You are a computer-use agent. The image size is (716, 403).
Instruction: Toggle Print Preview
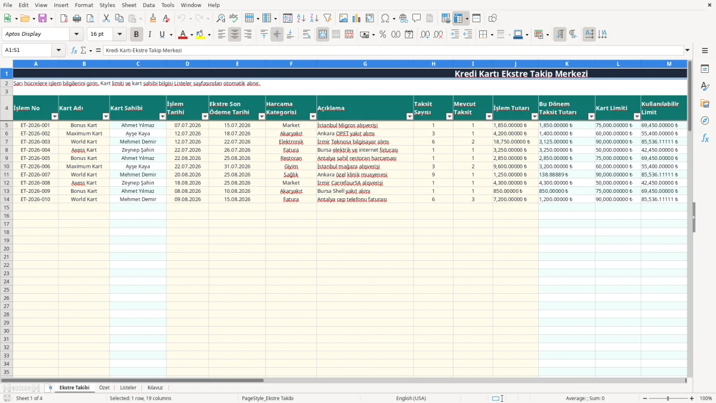tap(90, 19)
